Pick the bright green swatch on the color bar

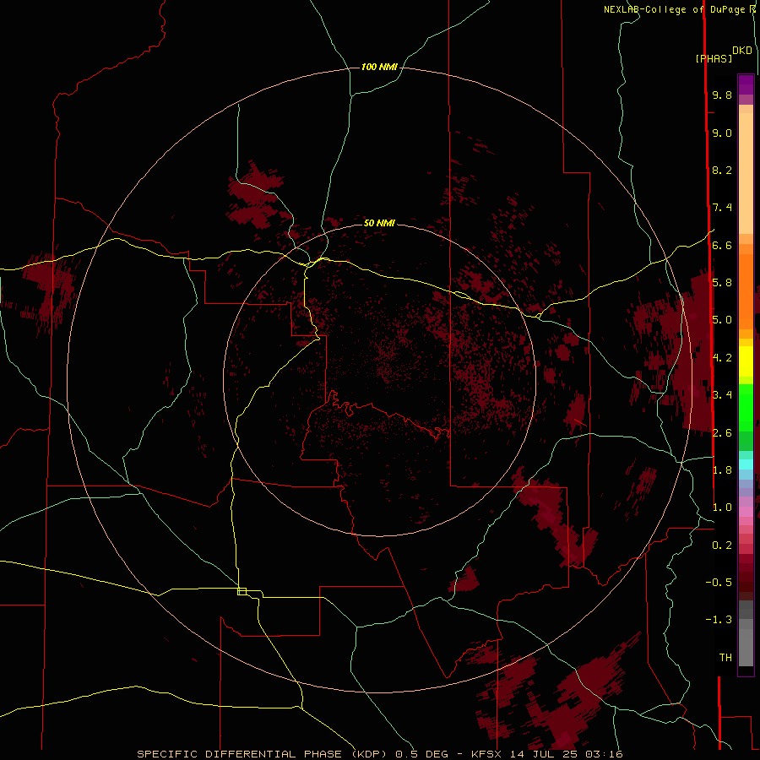pyautogui.click(x=746, y=407)
